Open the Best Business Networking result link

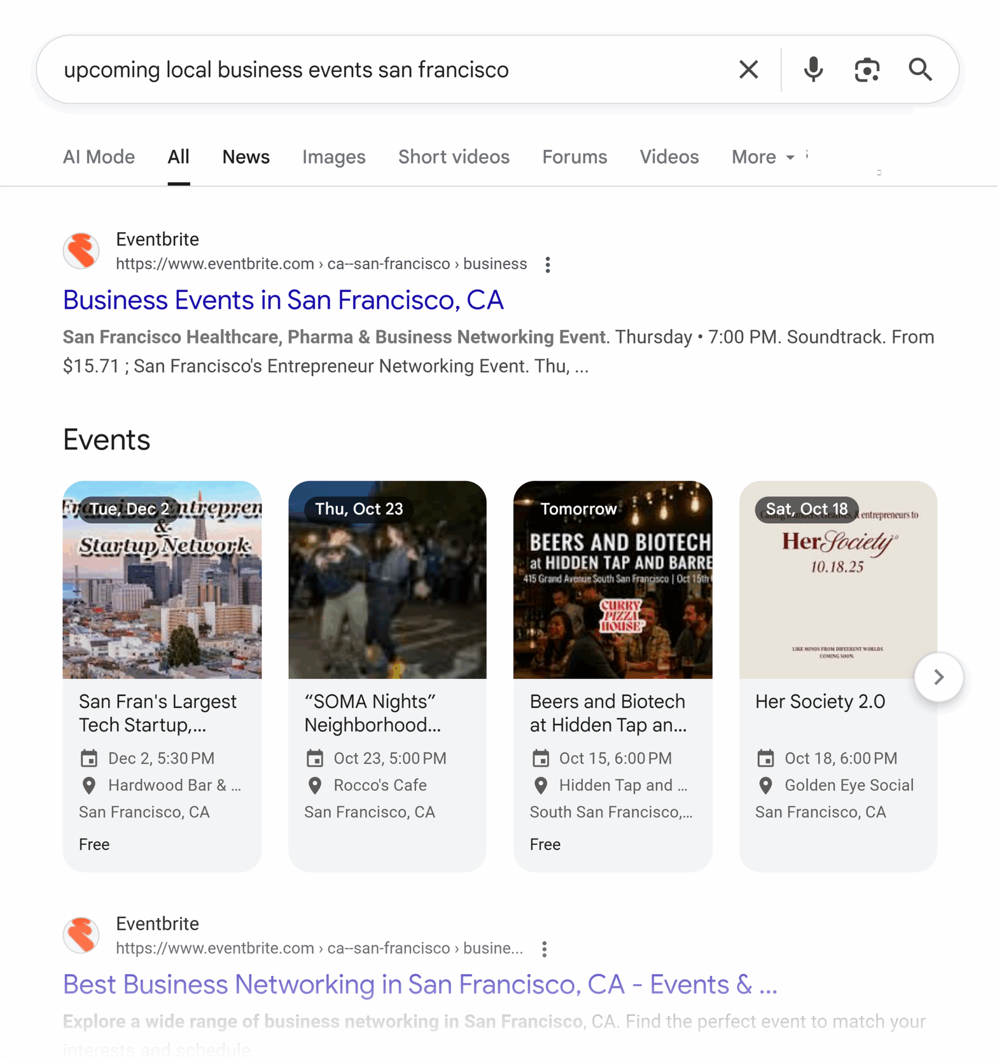(420, 984)
